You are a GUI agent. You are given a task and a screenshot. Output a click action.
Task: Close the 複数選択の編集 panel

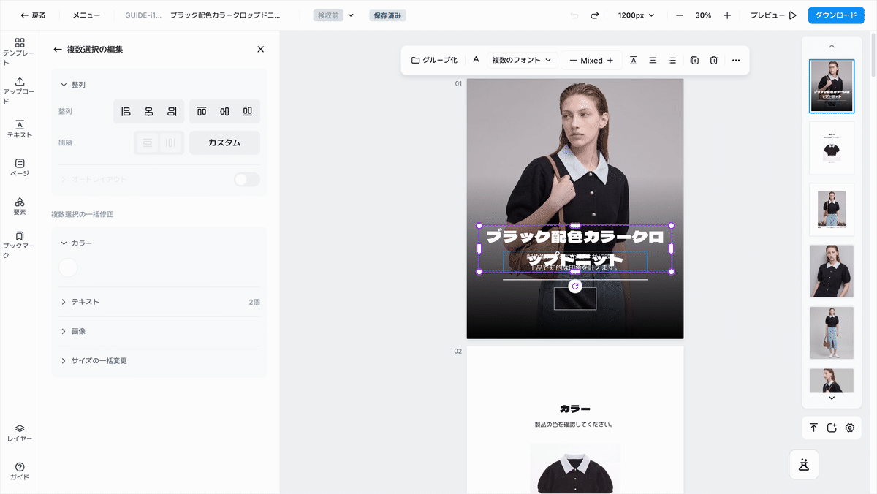260,50
